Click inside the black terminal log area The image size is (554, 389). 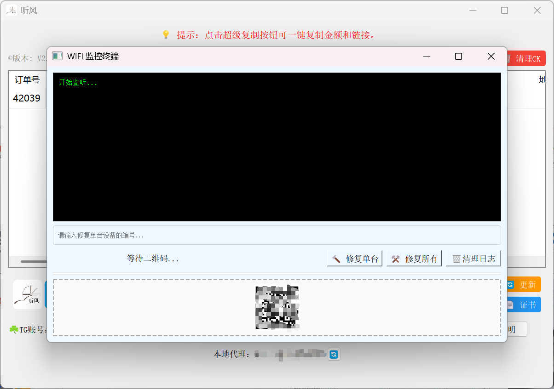coord(277,147)
